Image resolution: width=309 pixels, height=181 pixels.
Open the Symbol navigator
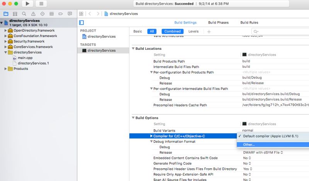point(15,14)
